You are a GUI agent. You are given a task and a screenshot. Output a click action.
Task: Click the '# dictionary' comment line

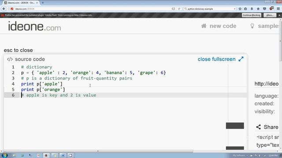[x=37, y=67]
